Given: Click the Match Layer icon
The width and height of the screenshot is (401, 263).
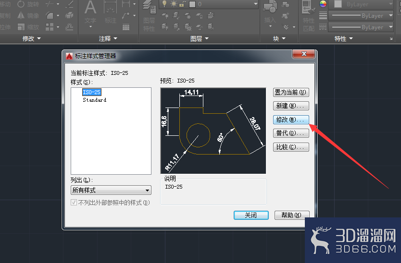Looking at the screenshot, I should (x=211, y=26).
